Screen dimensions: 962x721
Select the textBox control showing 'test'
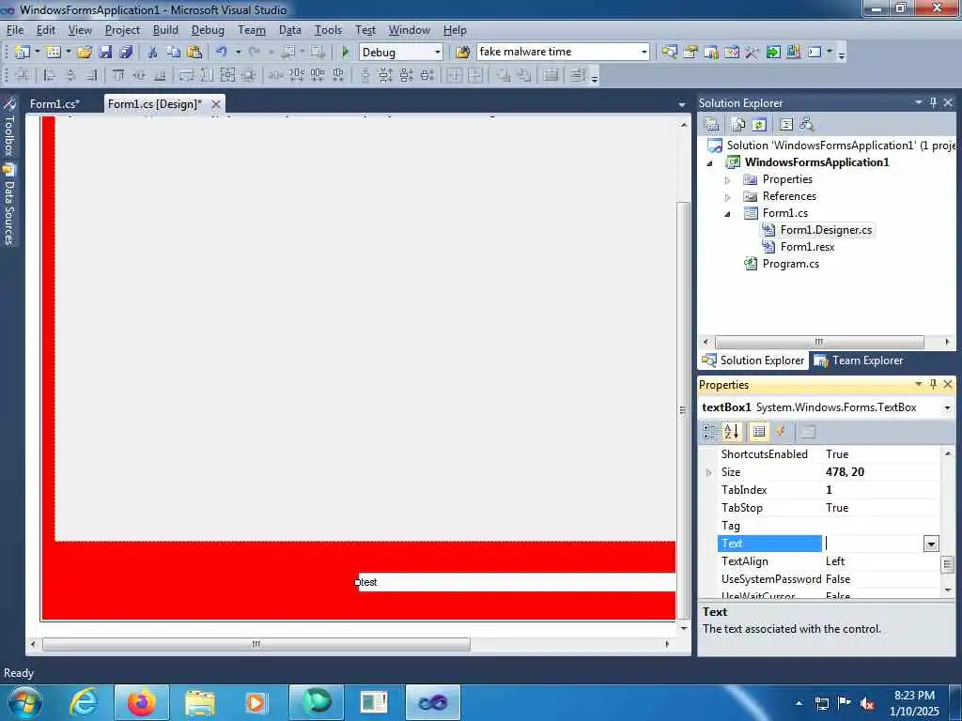(x=517, y=582)
